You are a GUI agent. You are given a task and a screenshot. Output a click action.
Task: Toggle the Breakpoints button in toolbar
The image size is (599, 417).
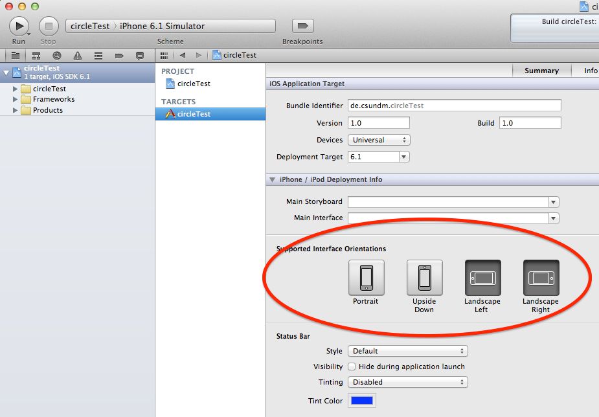pyautogui.click(x=302, y=26)
